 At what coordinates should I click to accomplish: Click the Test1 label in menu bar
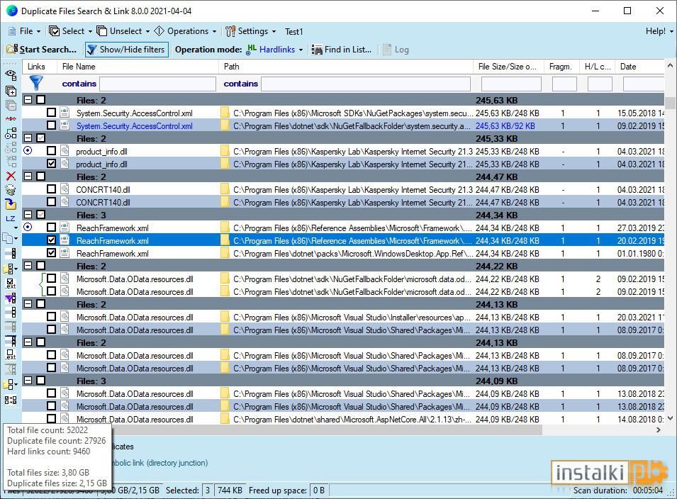[x=294, y=31]
